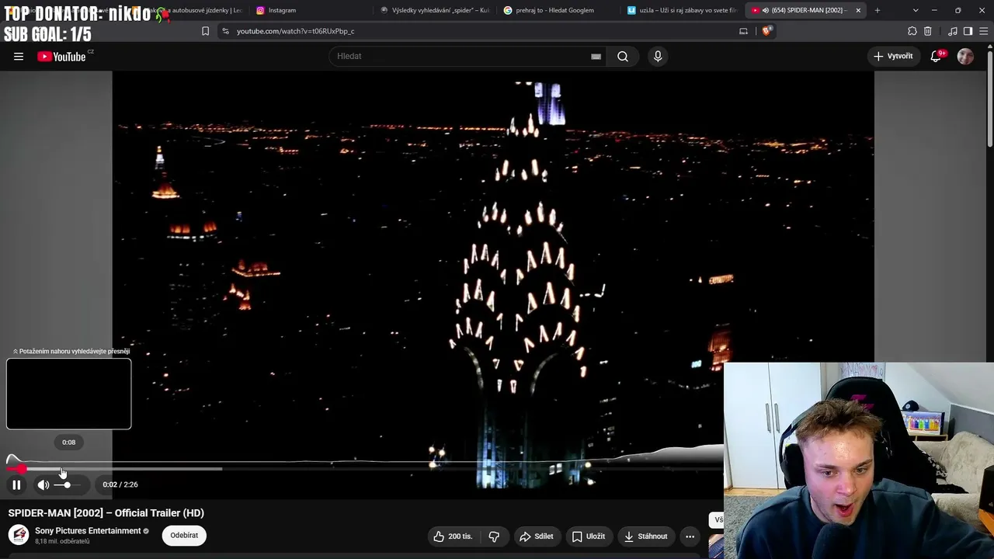Like the video with thumbs up

(x=453, y=536)
